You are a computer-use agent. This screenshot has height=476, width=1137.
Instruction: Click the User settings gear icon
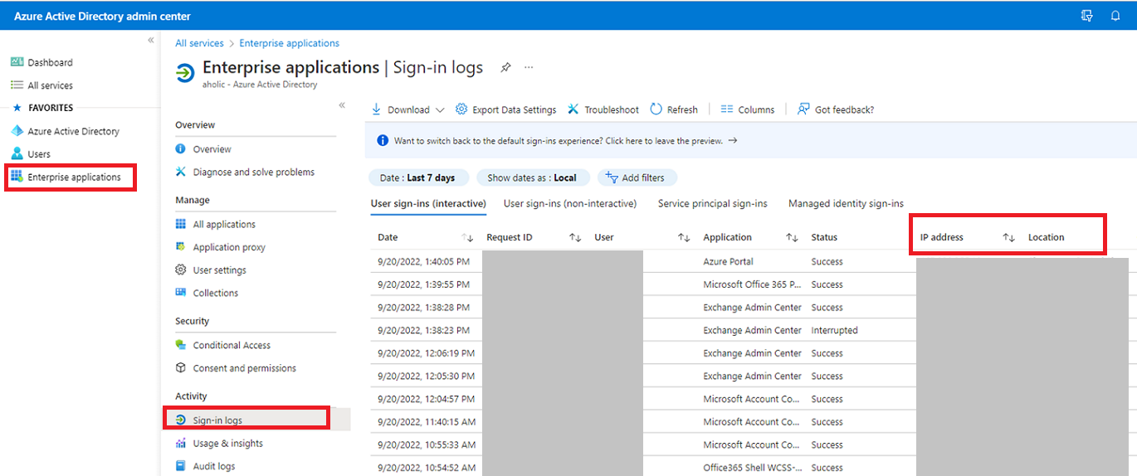pyautogui.click(x=181, y=270)
